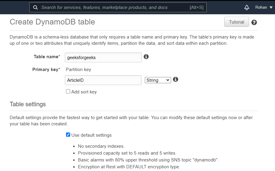Click the Alt+S shortcut hint
The image size is (275, 171).
click(x=196, y=7)
